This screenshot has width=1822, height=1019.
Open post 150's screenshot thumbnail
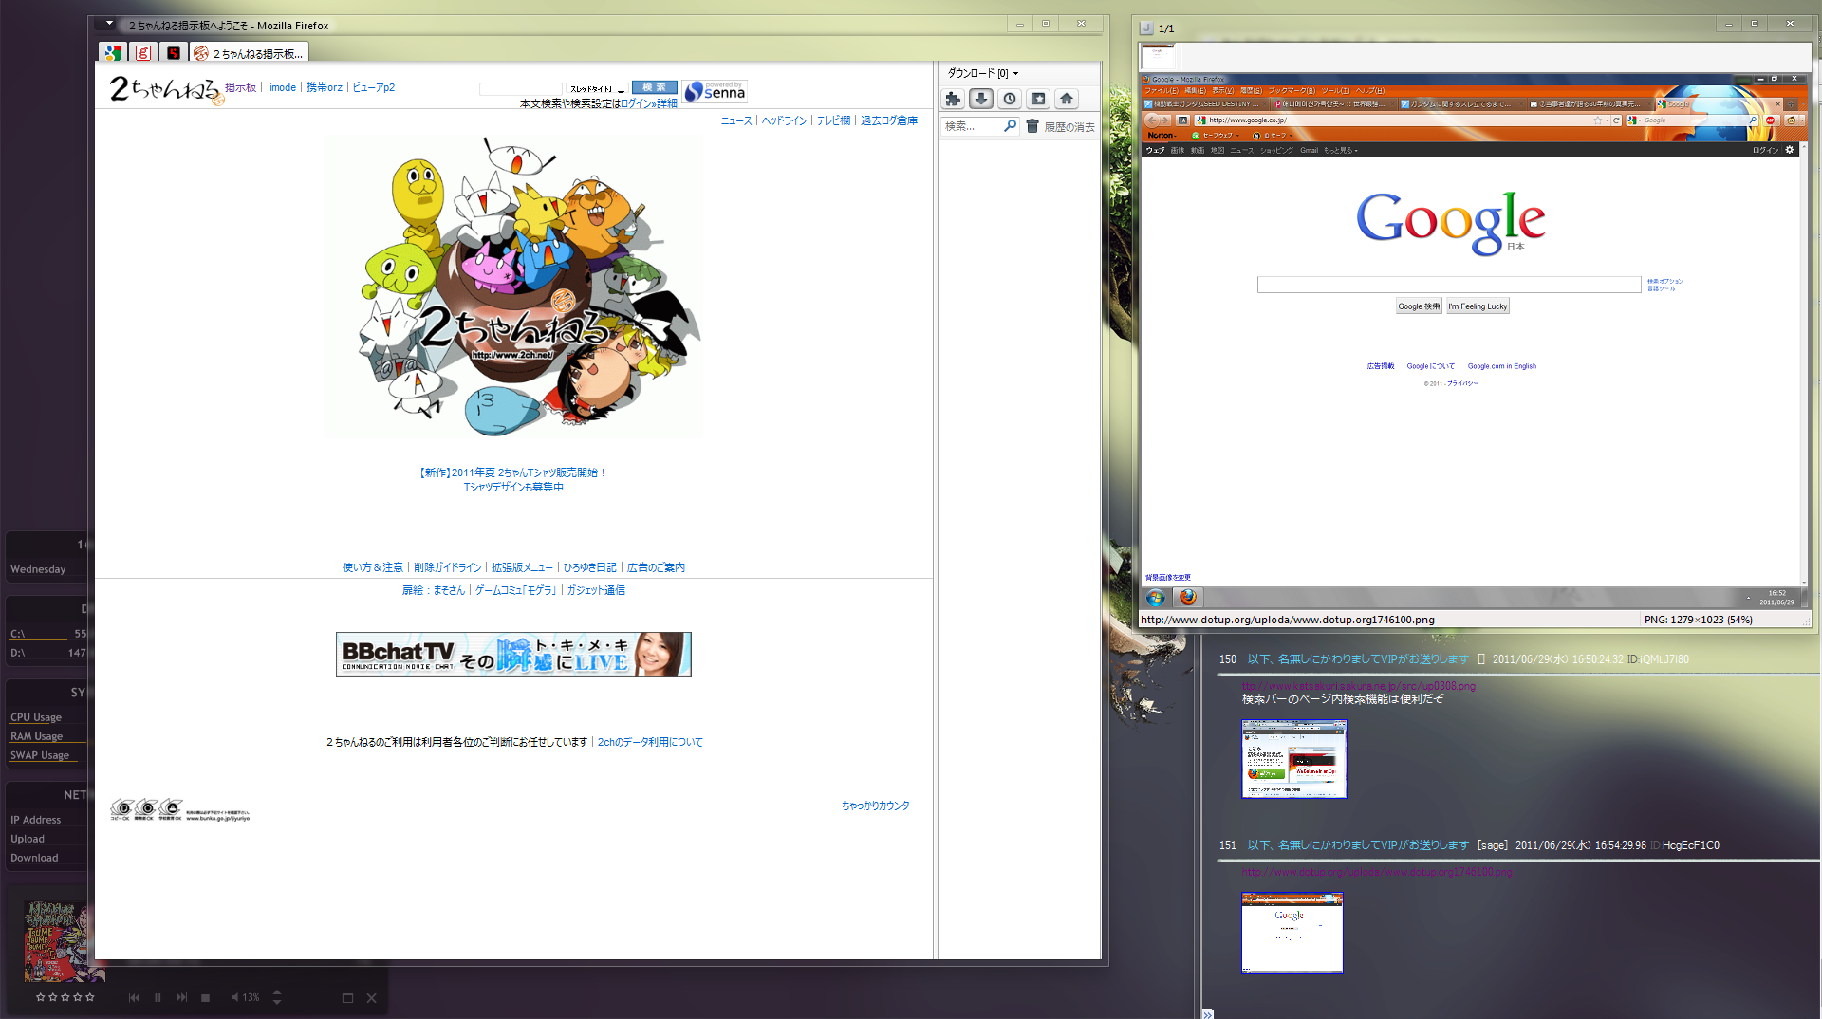pos(1294,758)
